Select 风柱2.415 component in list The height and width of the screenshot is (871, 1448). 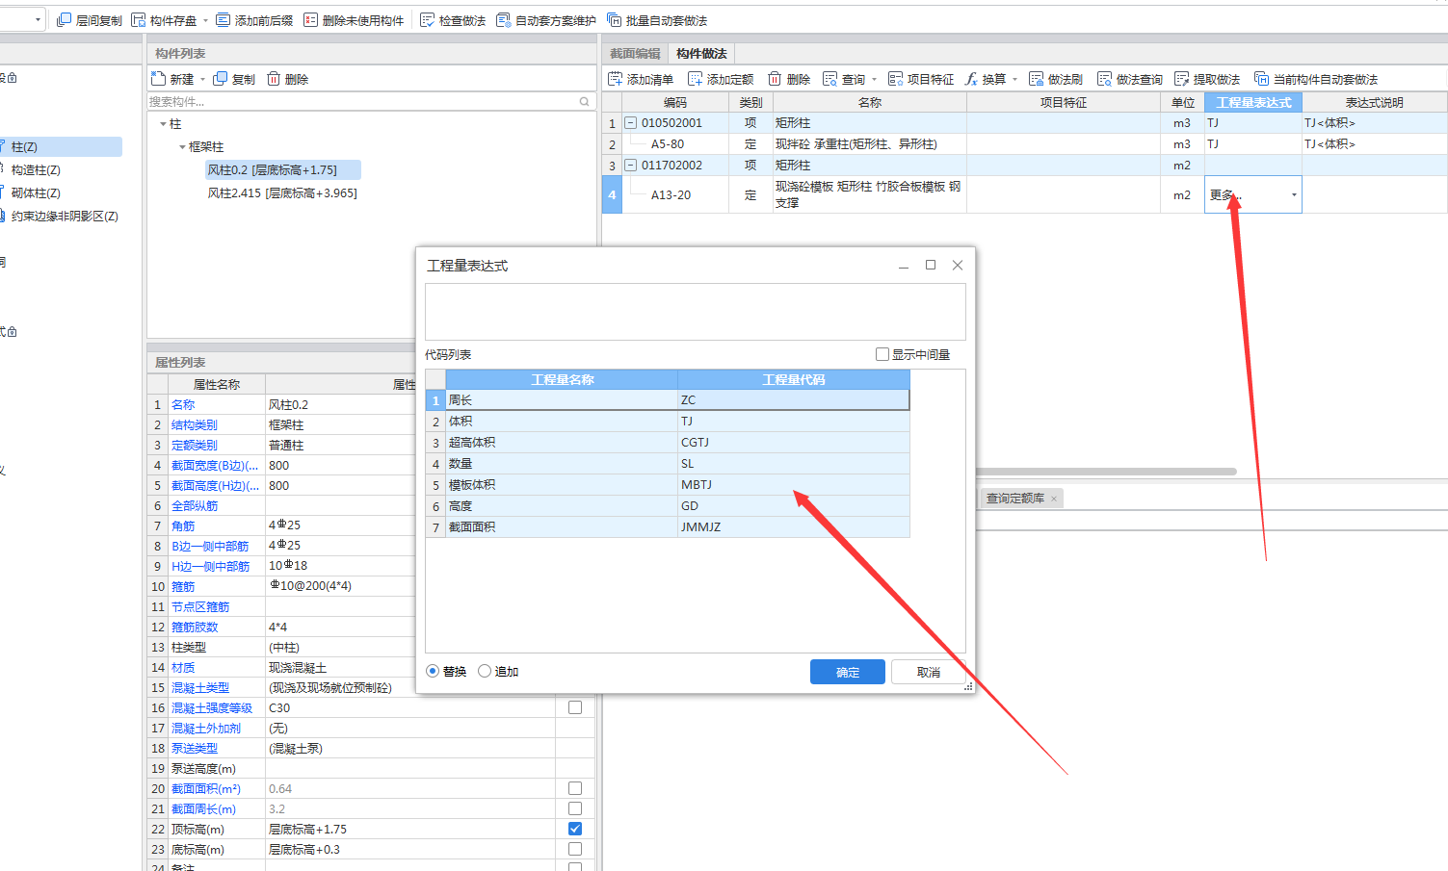pyautogui.click(x=282, y=192)
